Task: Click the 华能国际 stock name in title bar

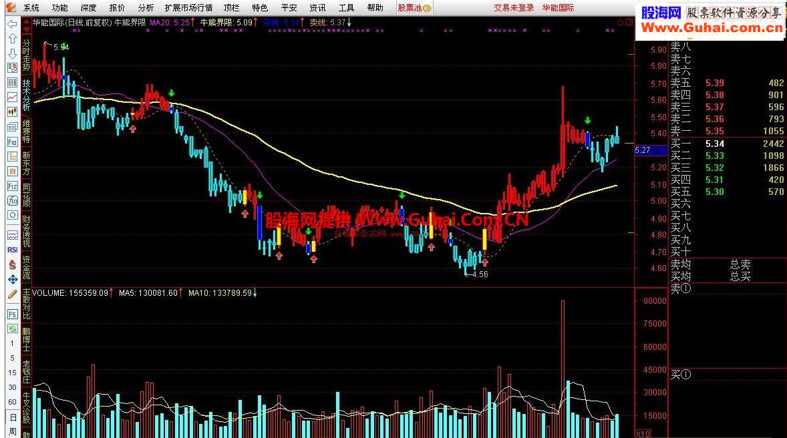Action: [558, 7]
